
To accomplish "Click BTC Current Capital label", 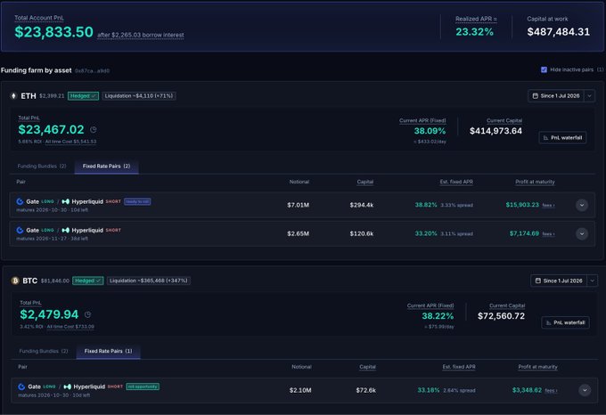I will (507, 305).
